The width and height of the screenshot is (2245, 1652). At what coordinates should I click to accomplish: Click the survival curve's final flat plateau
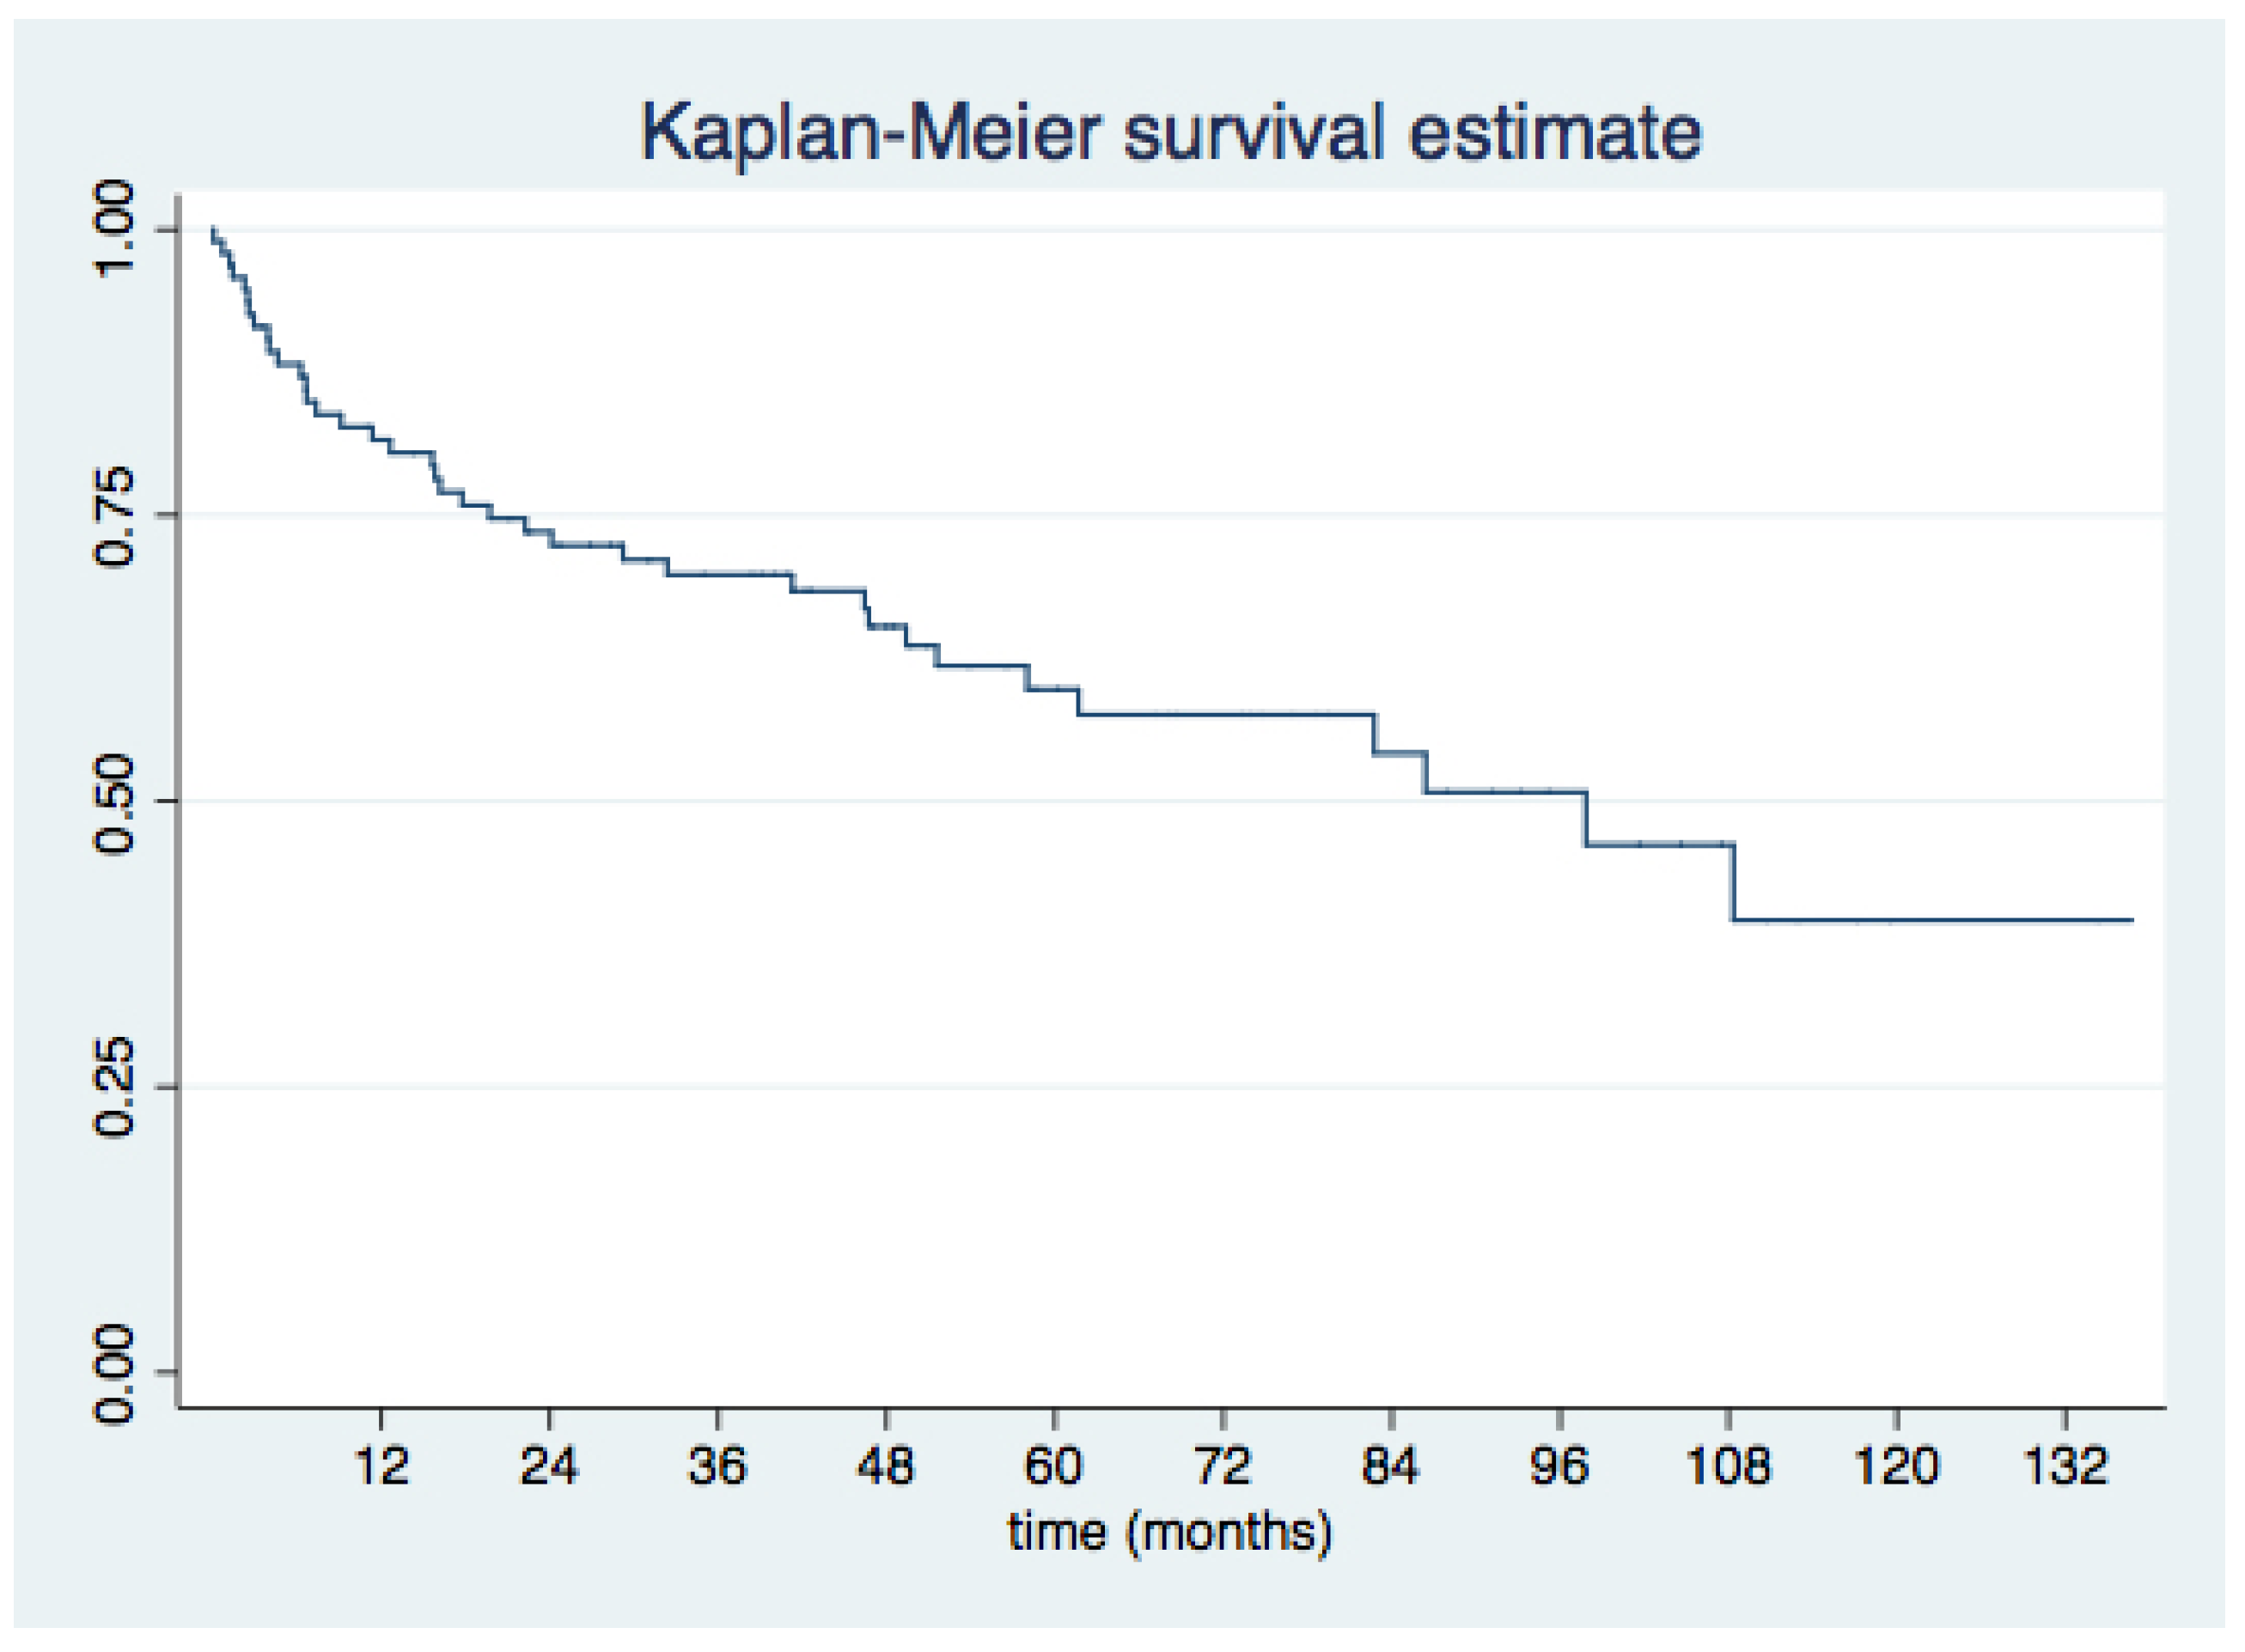[1930, 919]
